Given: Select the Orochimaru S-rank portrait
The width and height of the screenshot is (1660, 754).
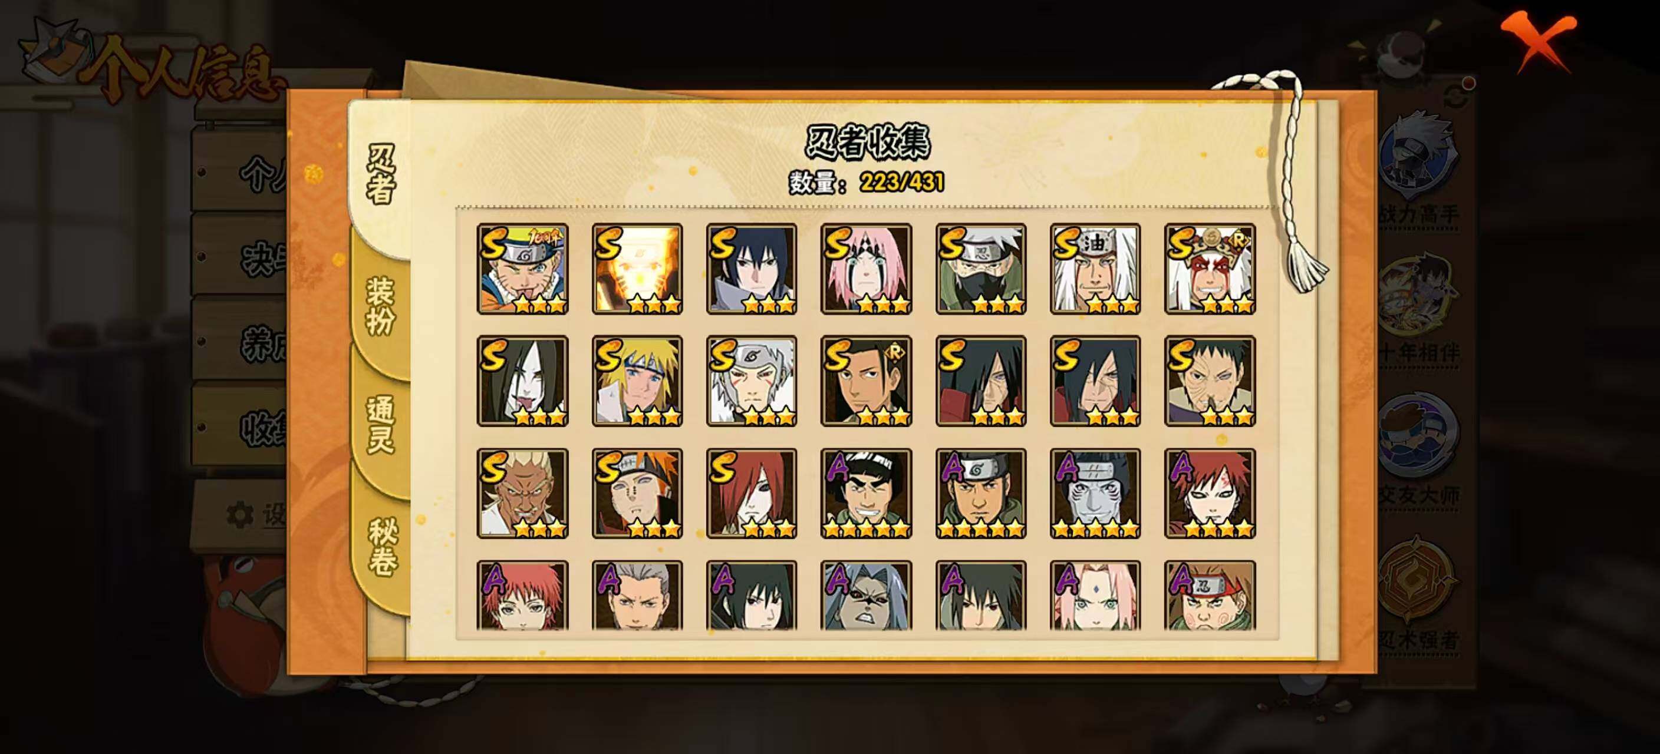Looking at the screenshot, I should pyautogui.click(x=522, y=381).
